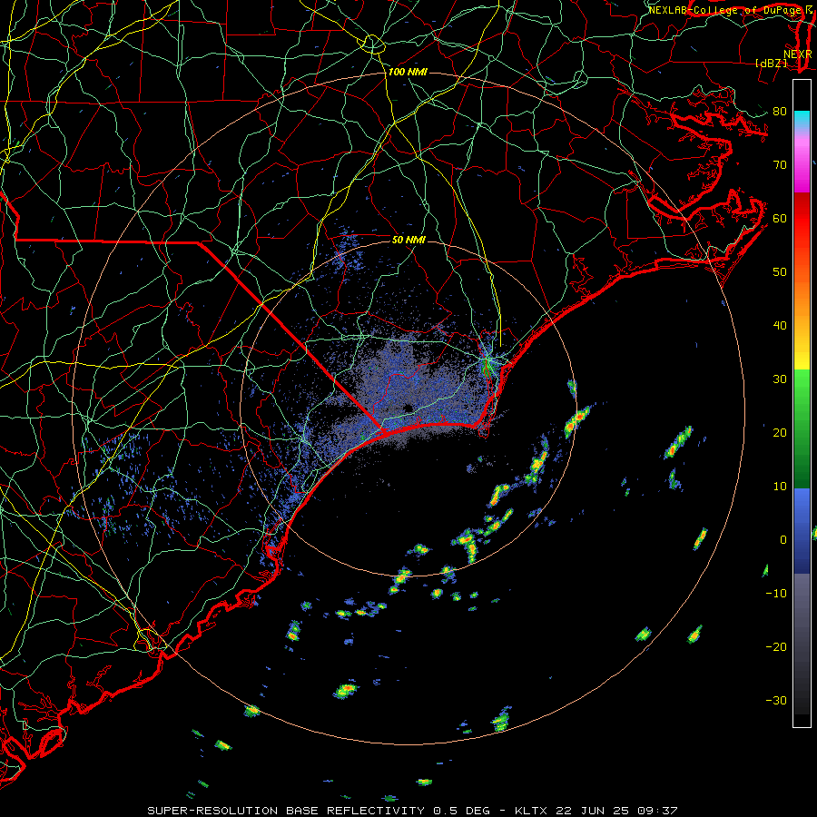Image resolution: width=817 pixels, height=817 pixels.
Task: Click the 50 NMI range ring label
Action: (x=408, y=240)
